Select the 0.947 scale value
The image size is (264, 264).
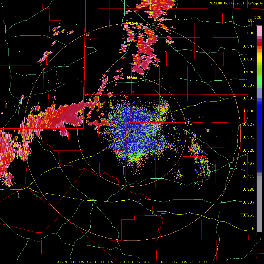tap(248, 46)
